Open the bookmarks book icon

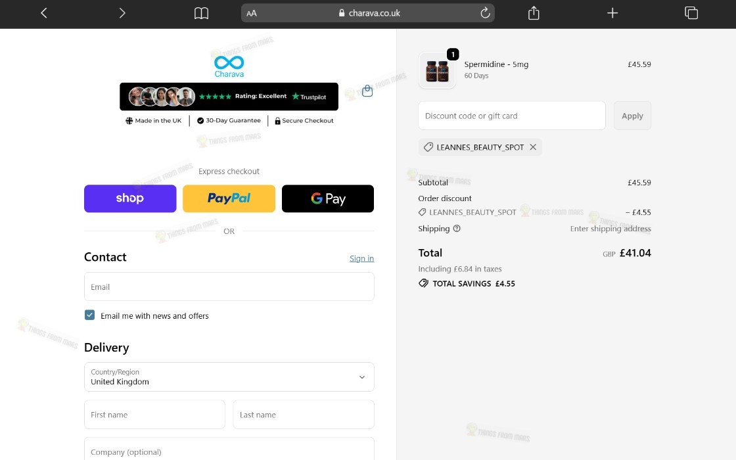click(201, 13)
